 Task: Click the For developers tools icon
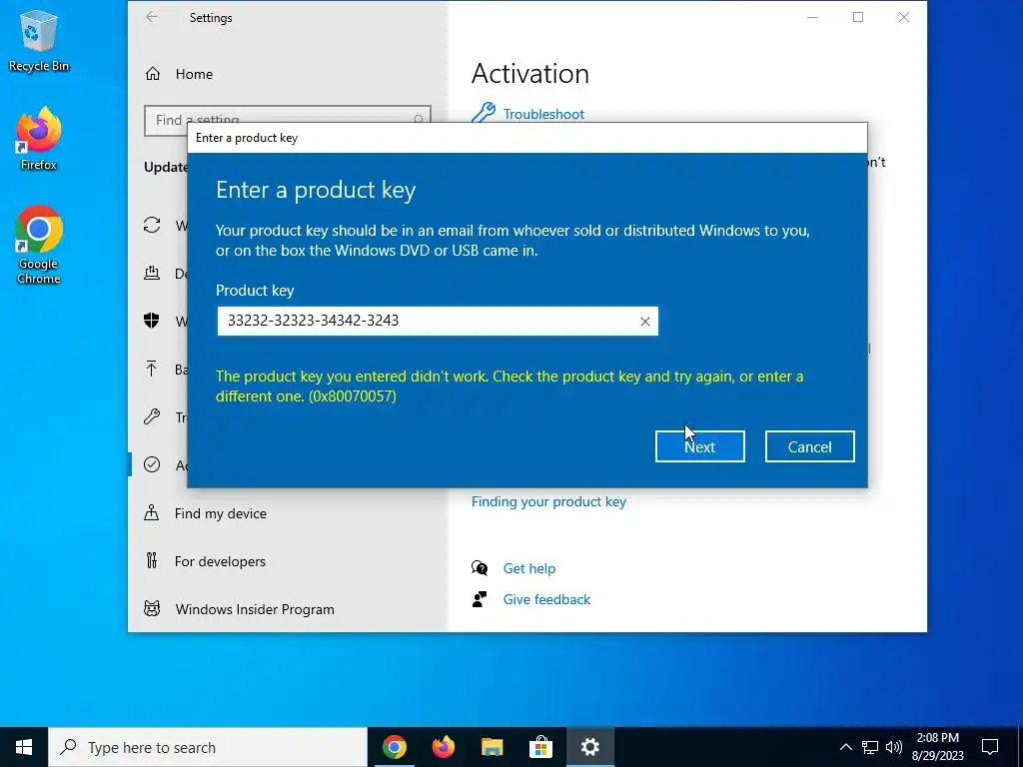[152, 560]
